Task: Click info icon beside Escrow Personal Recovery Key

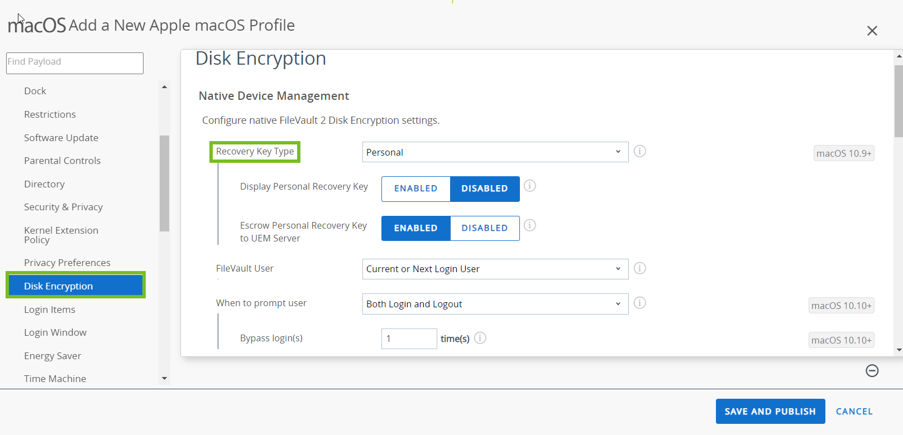Action: point(530,225)
